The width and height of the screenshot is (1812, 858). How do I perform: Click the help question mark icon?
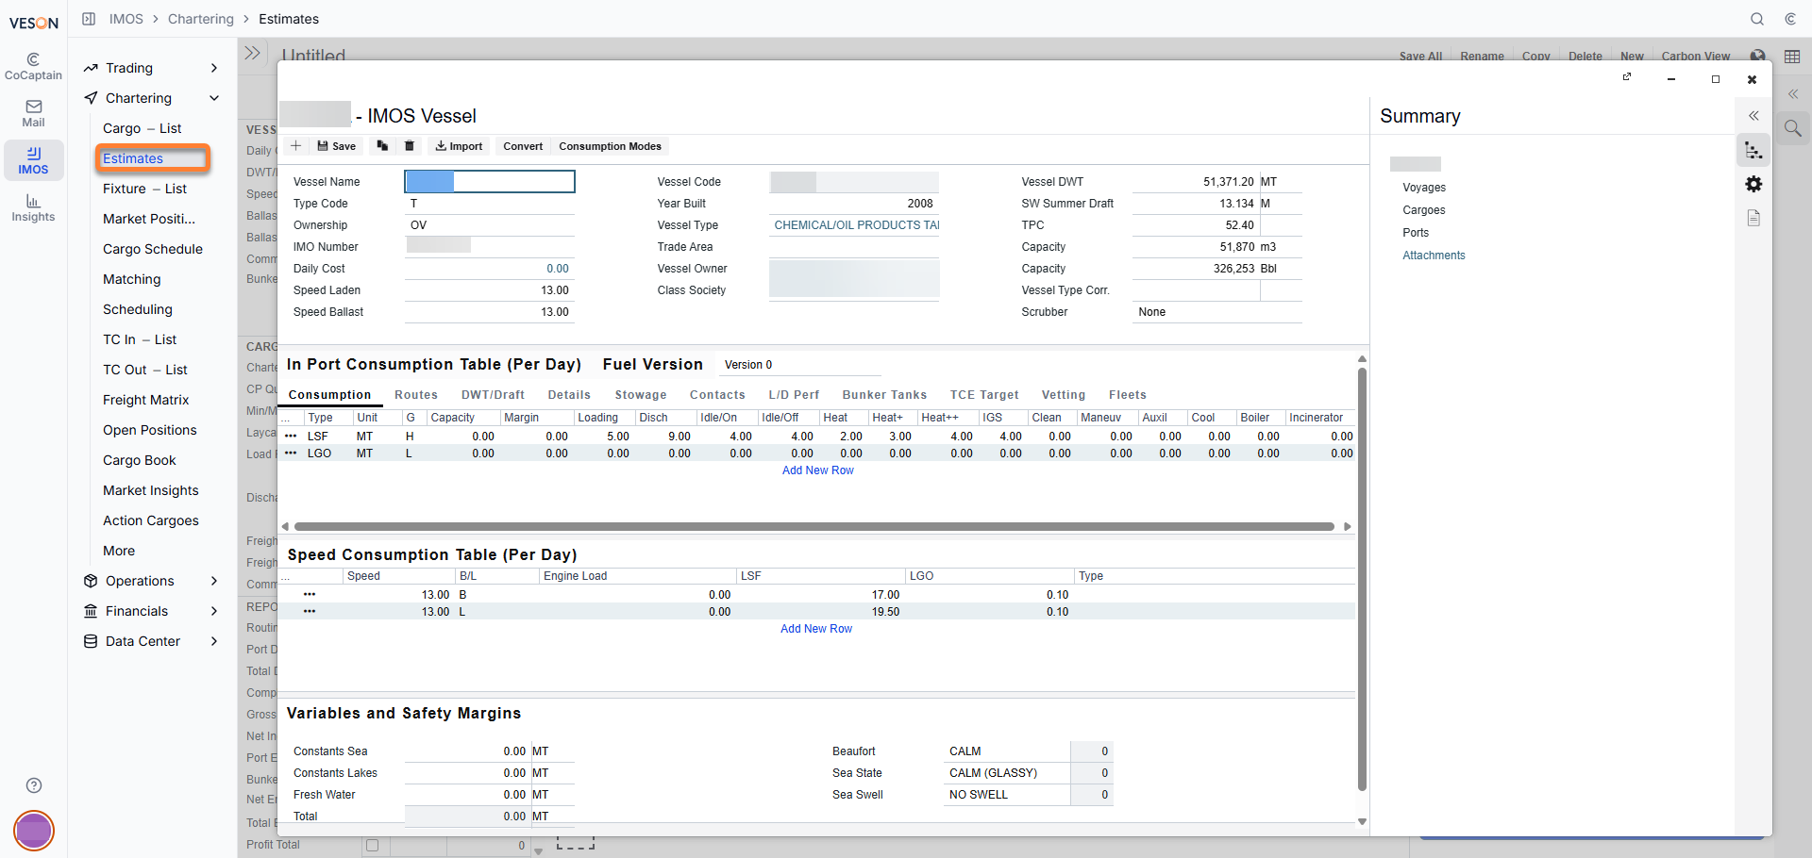pos(34,785)
